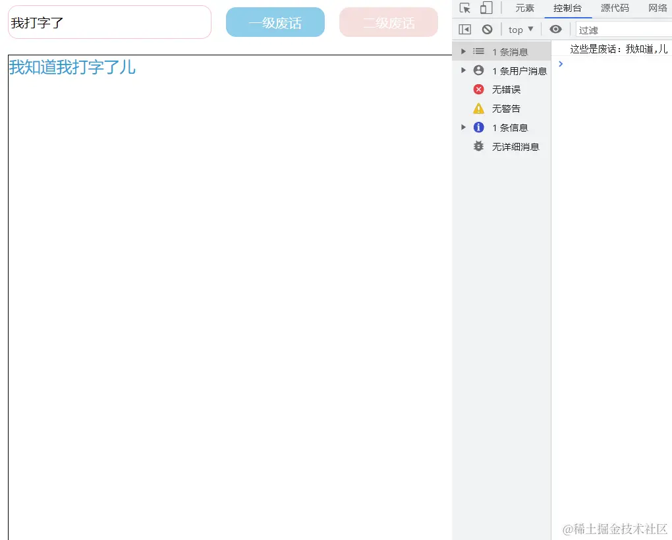Open live expression eye icon
672x540 pixels.
click(555, 29)
